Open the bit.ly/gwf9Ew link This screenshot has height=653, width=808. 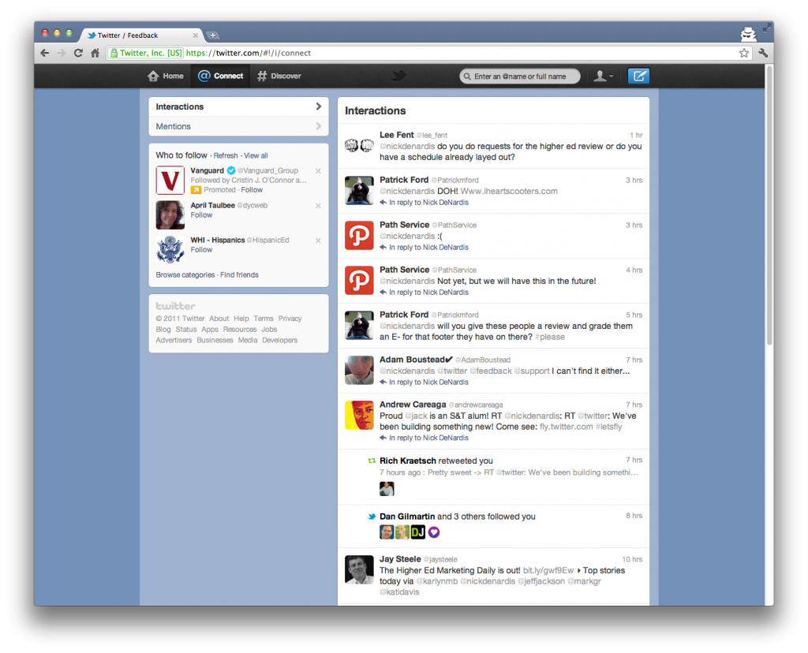[548, 571]
